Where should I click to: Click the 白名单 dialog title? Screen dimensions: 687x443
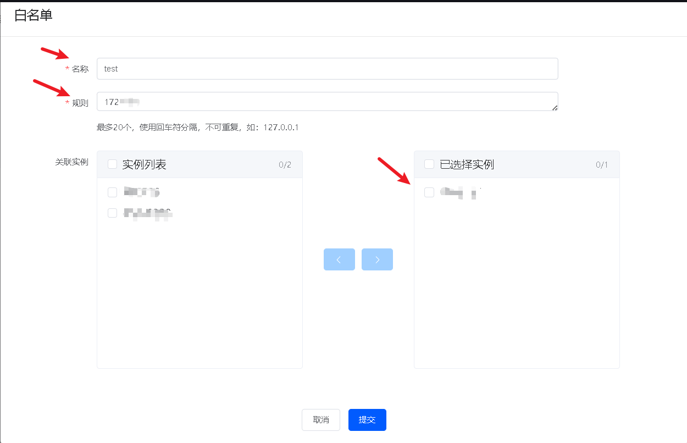(x=34, y=16)
